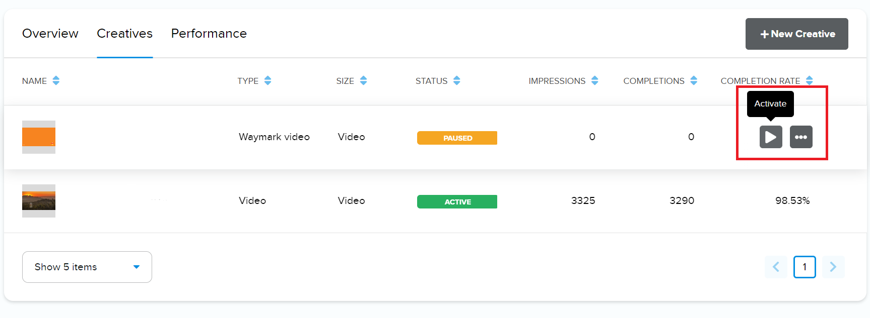The width and height of the screenshot is (870, 318).
Task: Go to previous page arrow
Action: coord(776,267)
